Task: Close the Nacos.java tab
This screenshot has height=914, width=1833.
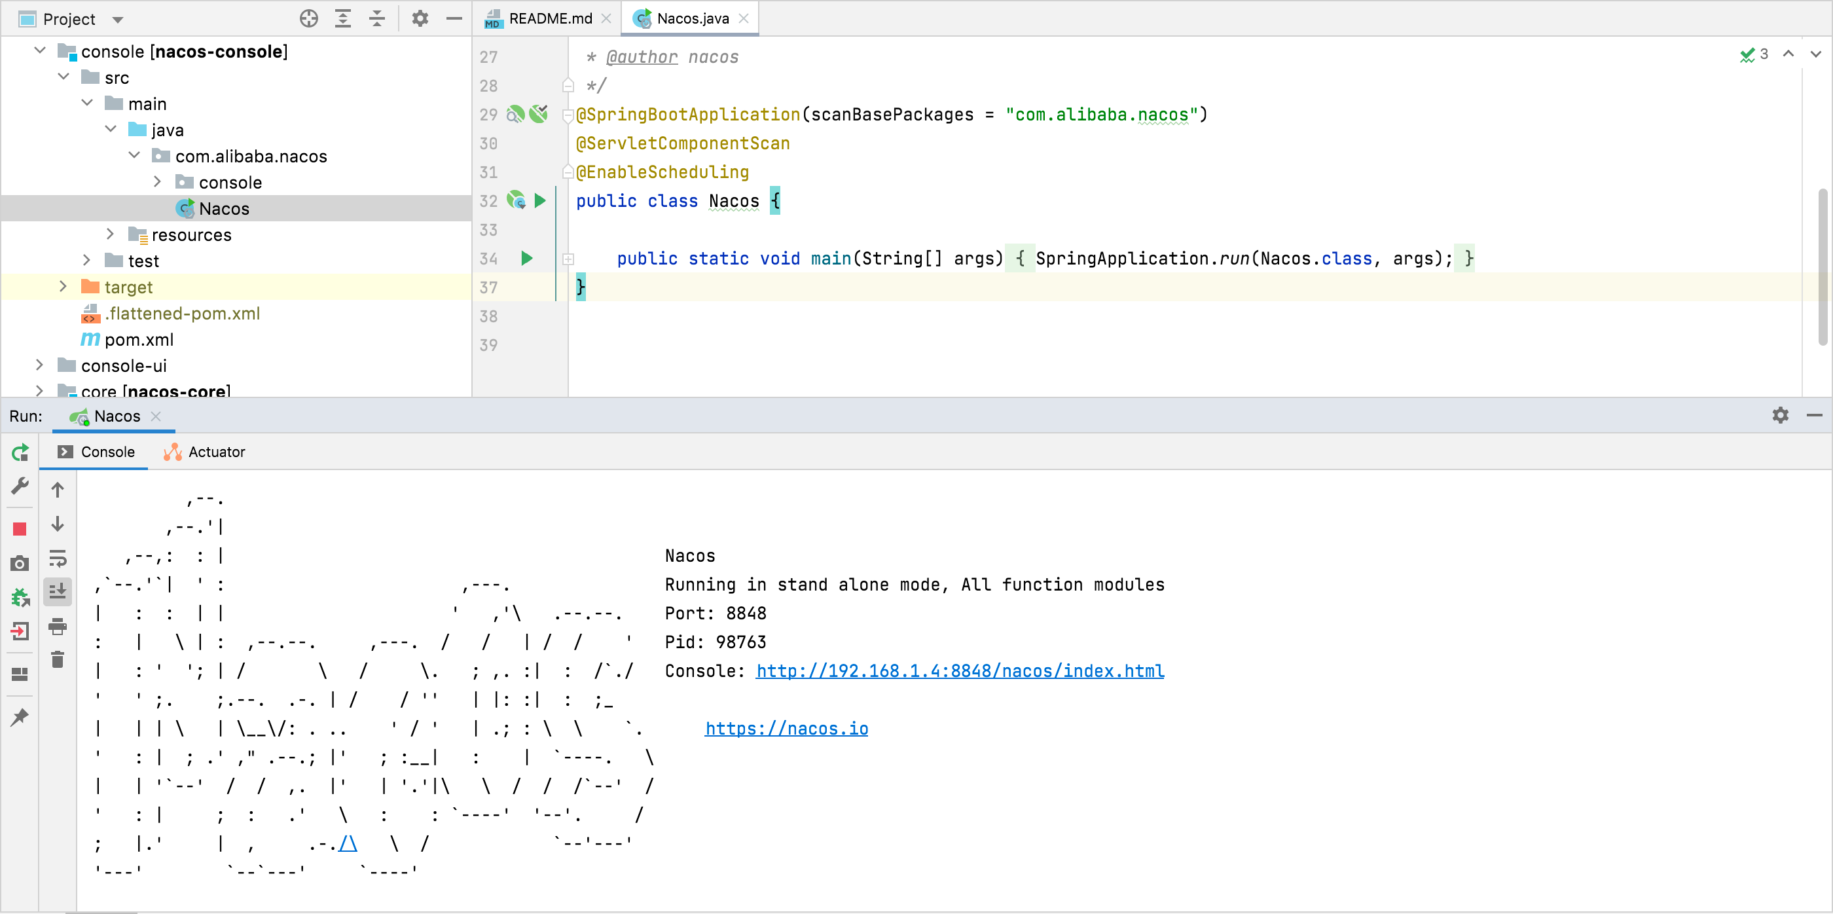Action: (x=744, y=18)
